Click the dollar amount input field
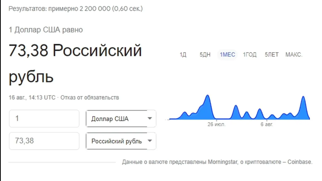 44,119
